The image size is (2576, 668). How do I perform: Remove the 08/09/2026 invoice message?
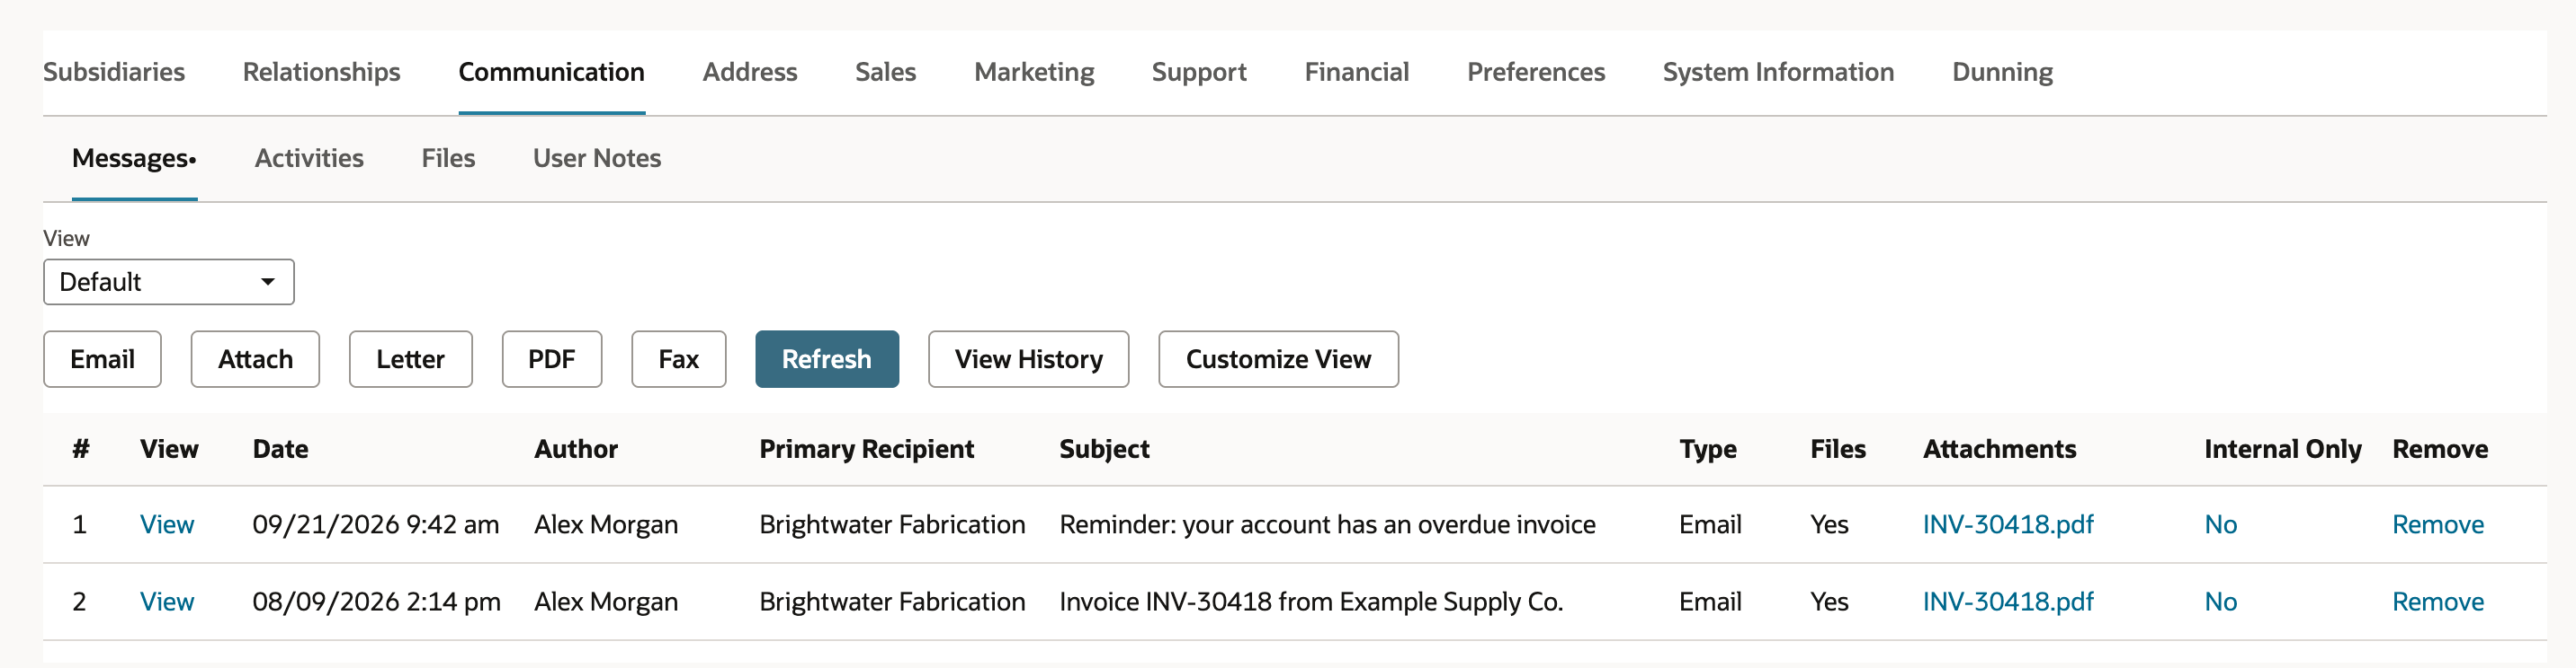point(2437,601)
